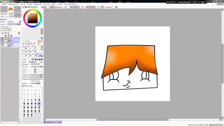Toggle transparent color below the color swatches

[x=38, y=44]
